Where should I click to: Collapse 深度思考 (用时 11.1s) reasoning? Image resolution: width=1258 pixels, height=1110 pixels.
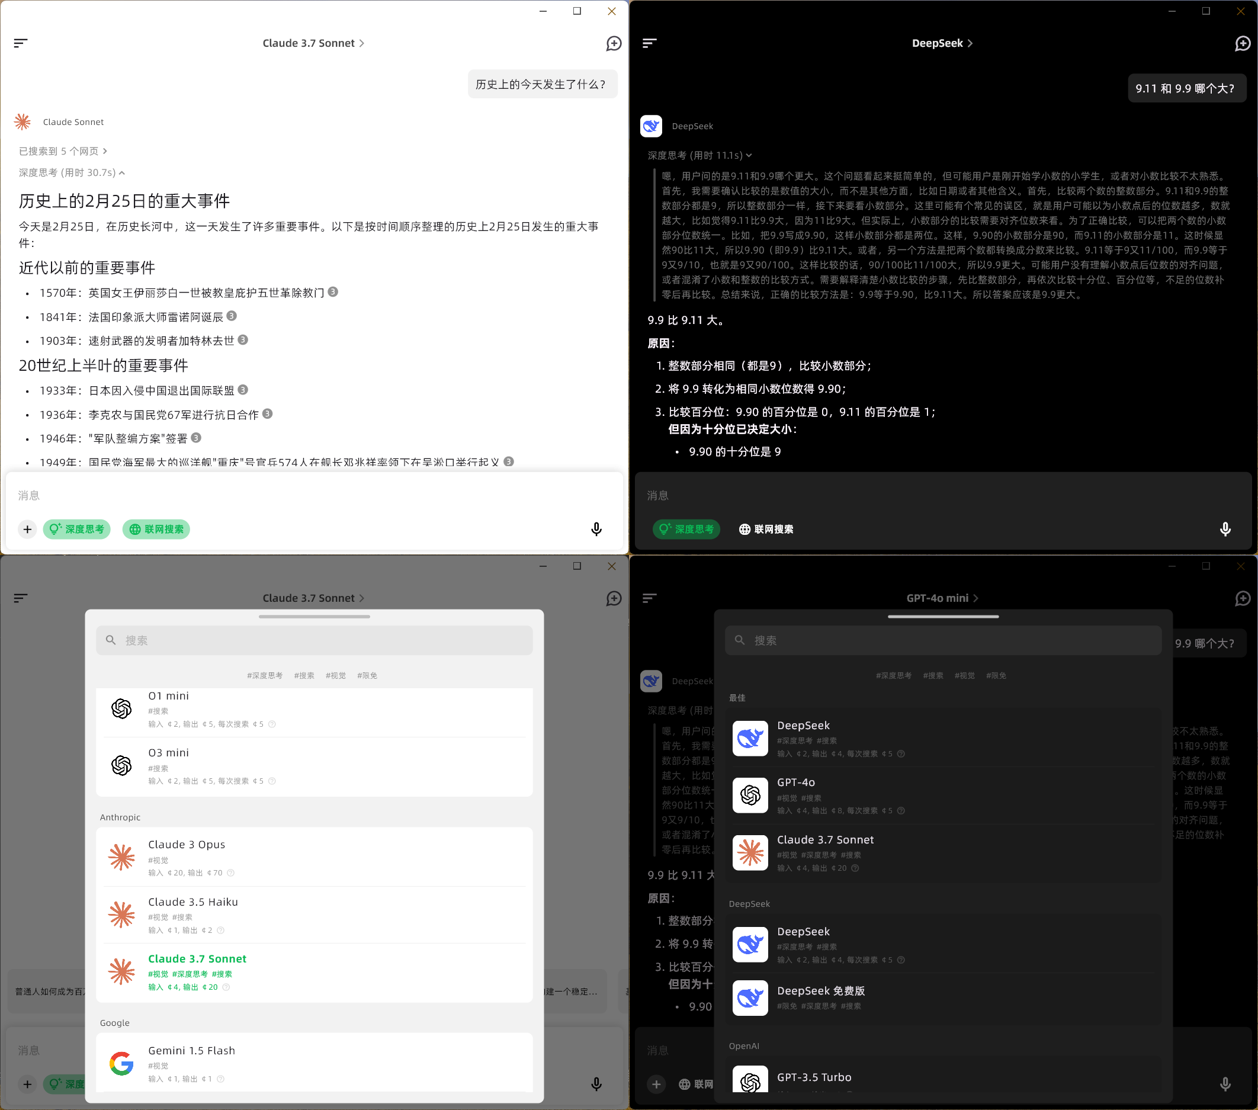point(699,155)
